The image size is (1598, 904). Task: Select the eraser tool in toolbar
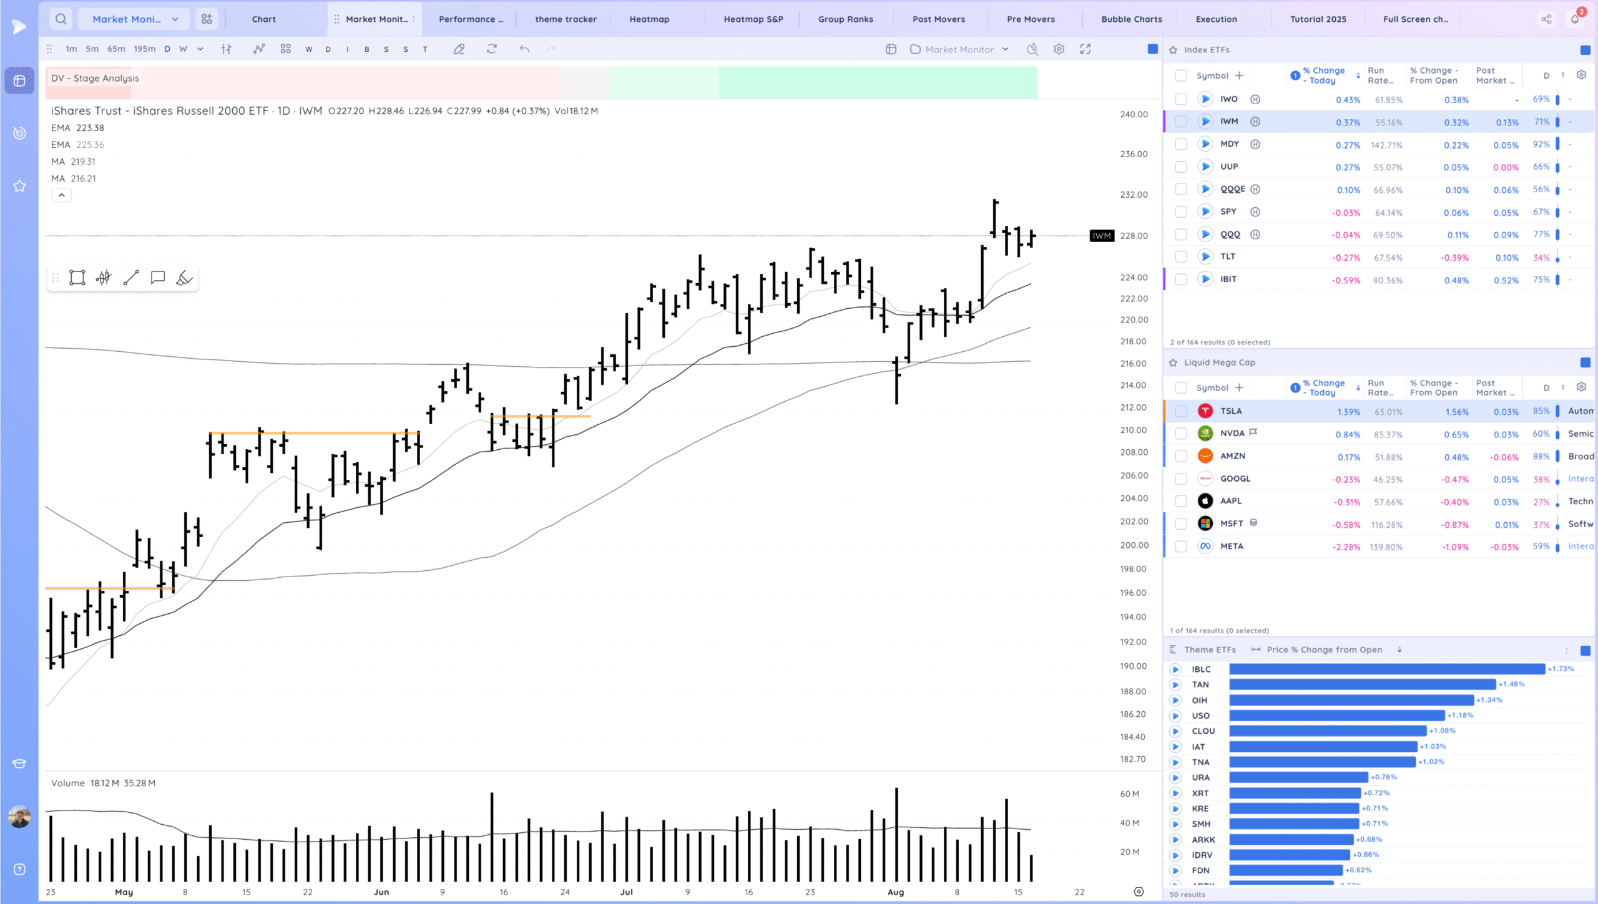click(459, 49)
